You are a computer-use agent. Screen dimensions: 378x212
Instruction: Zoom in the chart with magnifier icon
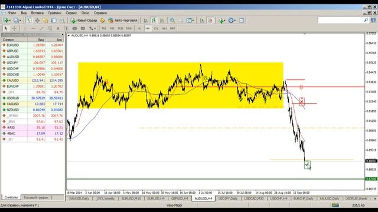[172, 21]
